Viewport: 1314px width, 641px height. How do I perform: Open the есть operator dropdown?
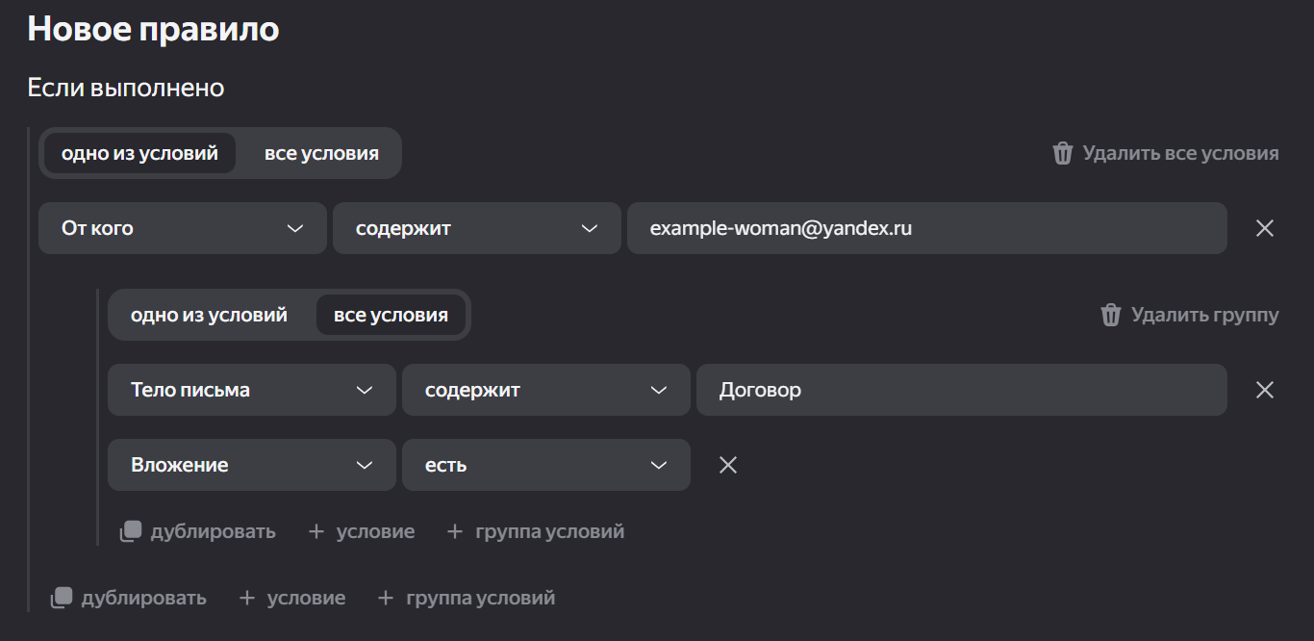pos(545,465)
